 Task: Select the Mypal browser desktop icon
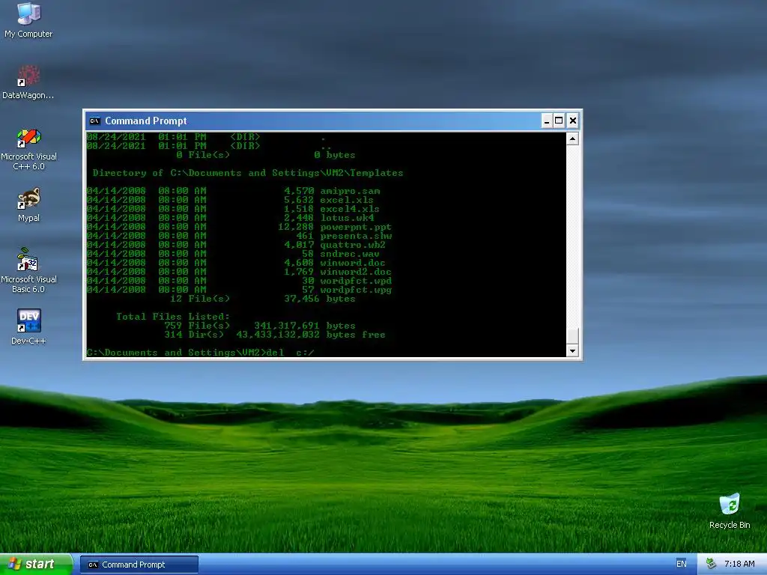coord(28,205)
